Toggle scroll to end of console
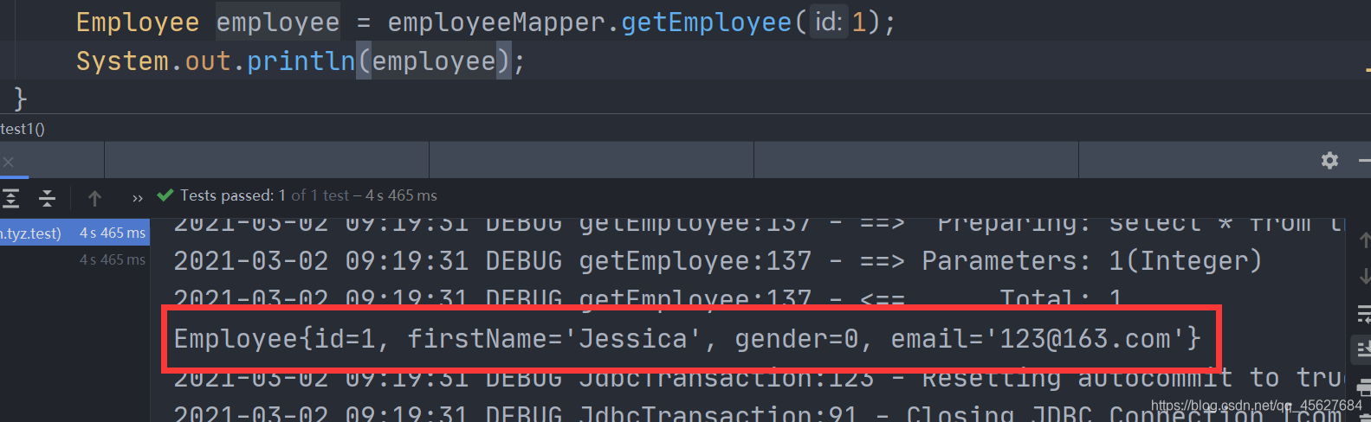The width and height of the screenshot is (1371, 422). [1363, 349]
